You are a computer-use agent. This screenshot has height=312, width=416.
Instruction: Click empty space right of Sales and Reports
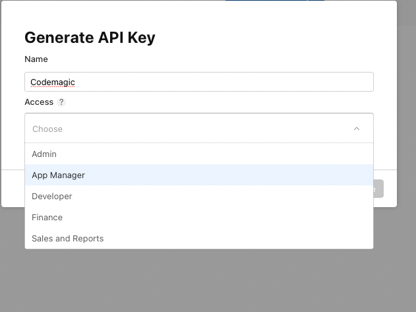264,238
